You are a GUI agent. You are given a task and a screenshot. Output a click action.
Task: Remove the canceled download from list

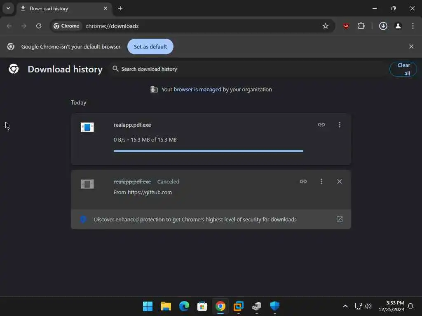point(340,181)
